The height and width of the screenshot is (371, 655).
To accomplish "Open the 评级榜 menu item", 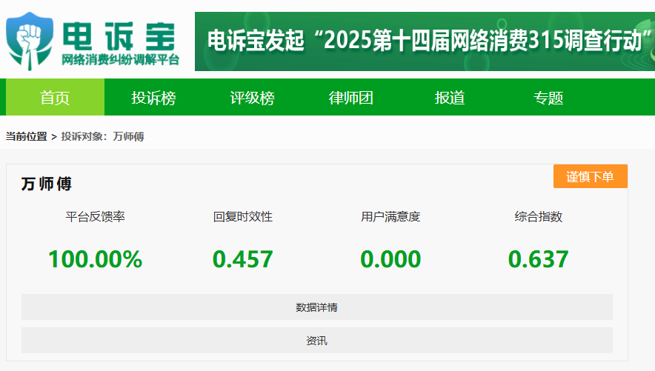I will 253,97.
